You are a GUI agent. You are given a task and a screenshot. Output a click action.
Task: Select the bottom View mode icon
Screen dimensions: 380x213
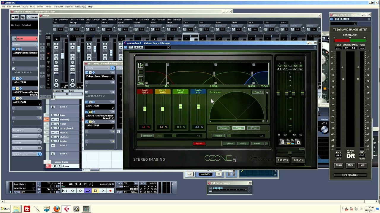click(141, 79)
